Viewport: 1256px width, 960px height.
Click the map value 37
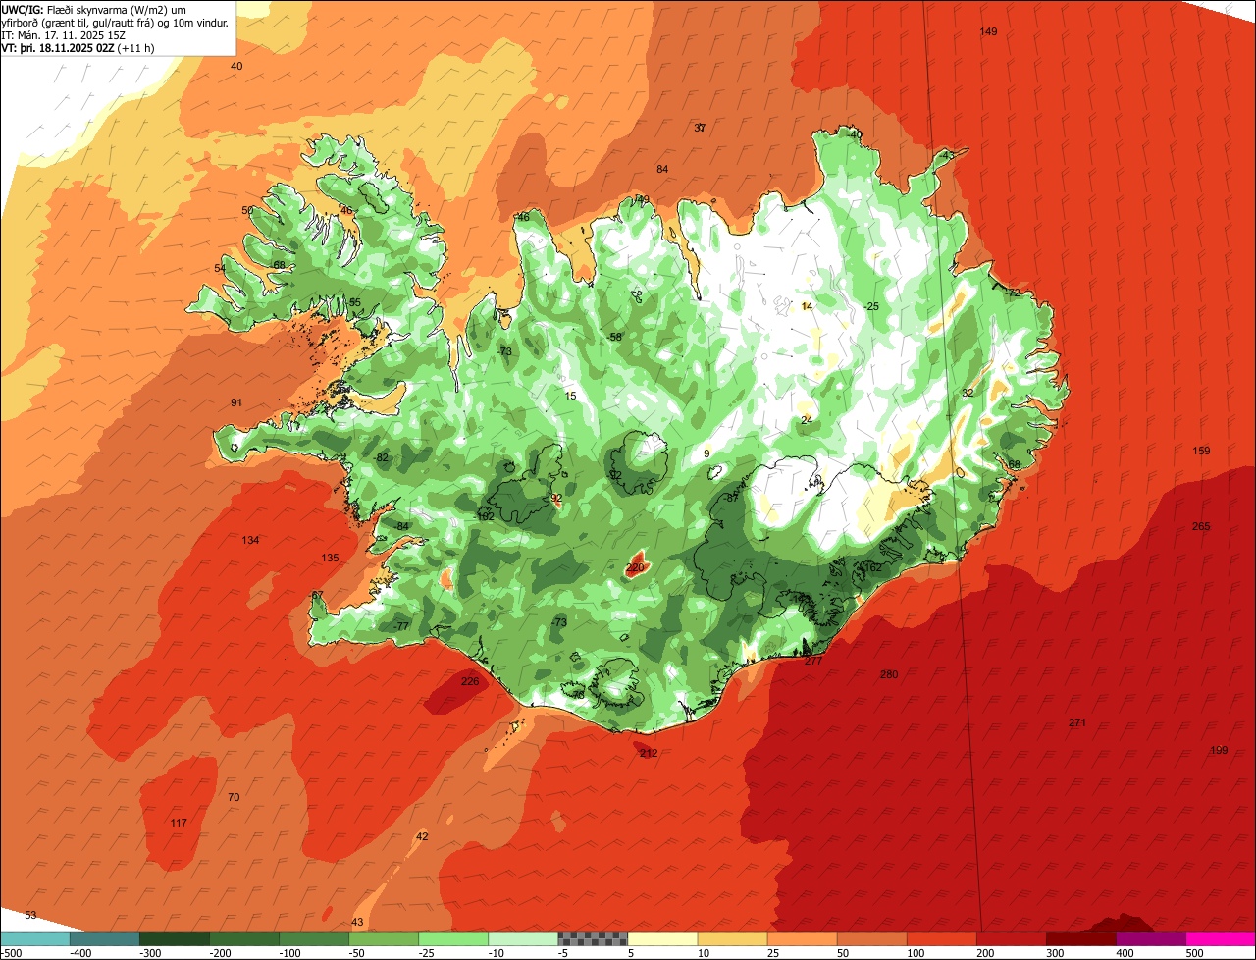[700, 128]
